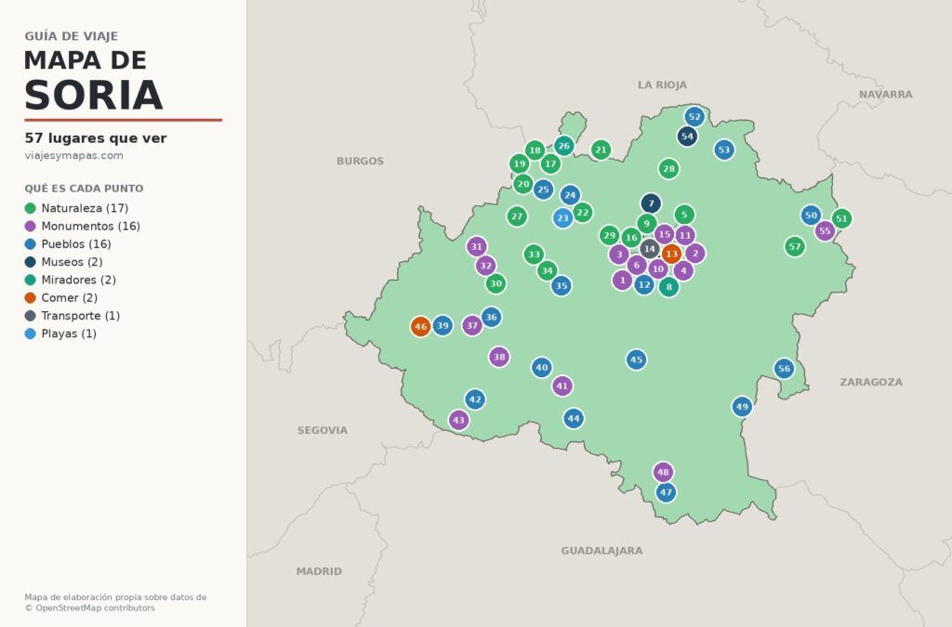Click the gray transport marker 14
This screenshot has height=627, width=952.
[x=650, y=249]
